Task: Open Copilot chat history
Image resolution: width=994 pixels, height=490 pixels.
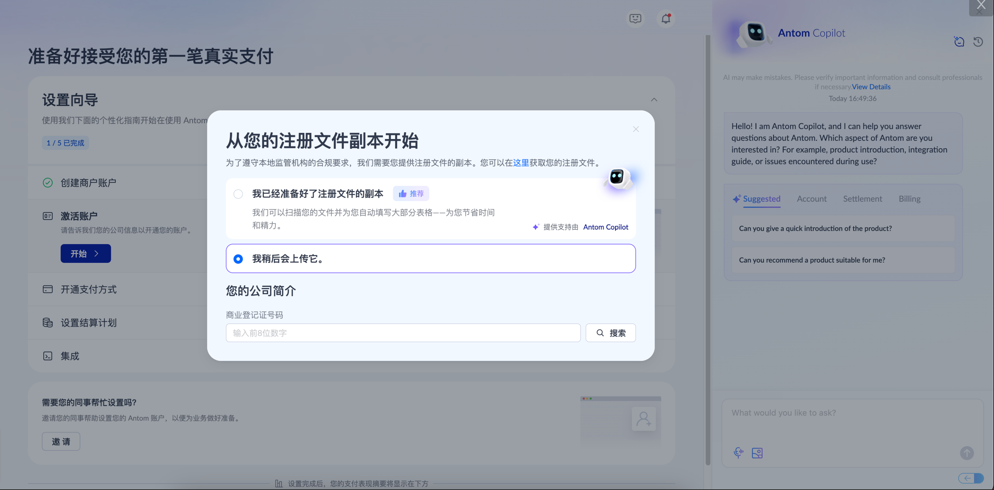Action: coord(978,41)
